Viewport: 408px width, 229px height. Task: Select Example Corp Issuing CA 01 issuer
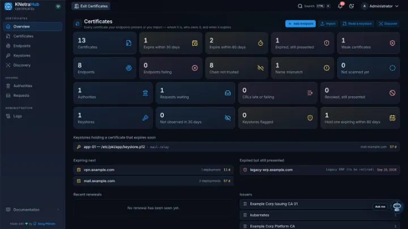tap(320, 204)
